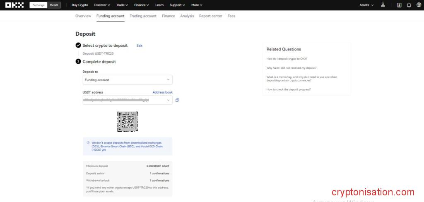Viewport: 424px width, 202px height.
Task: Copy the USDT address
Action: [177, 100]
